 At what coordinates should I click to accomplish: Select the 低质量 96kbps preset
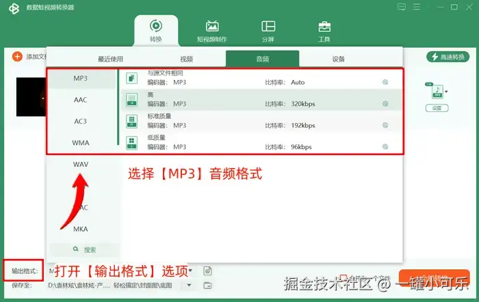261,143
